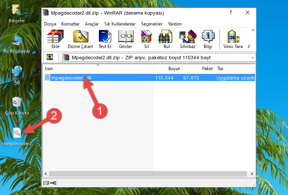Click the title bar help question mark
The height and width of the screenshot is (195, 288).
[x=231, y=12]
